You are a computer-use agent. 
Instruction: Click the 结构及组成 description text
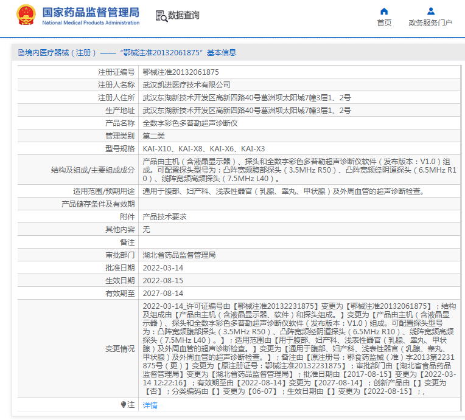pyautogui.click(x=299, y=170)
